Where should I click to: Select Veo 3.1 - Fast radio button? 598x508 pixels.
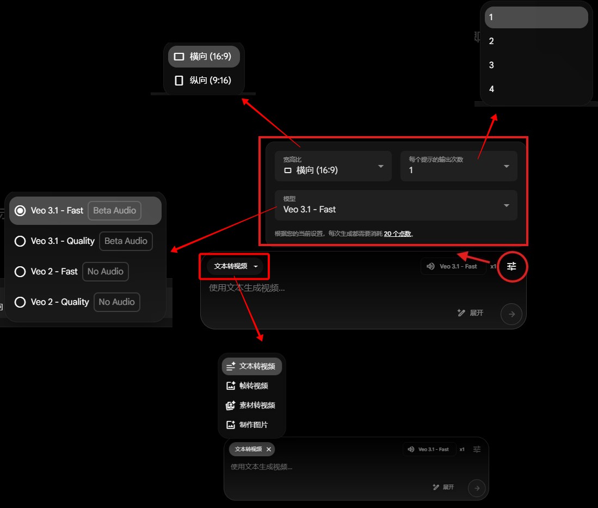coord(20,211)
